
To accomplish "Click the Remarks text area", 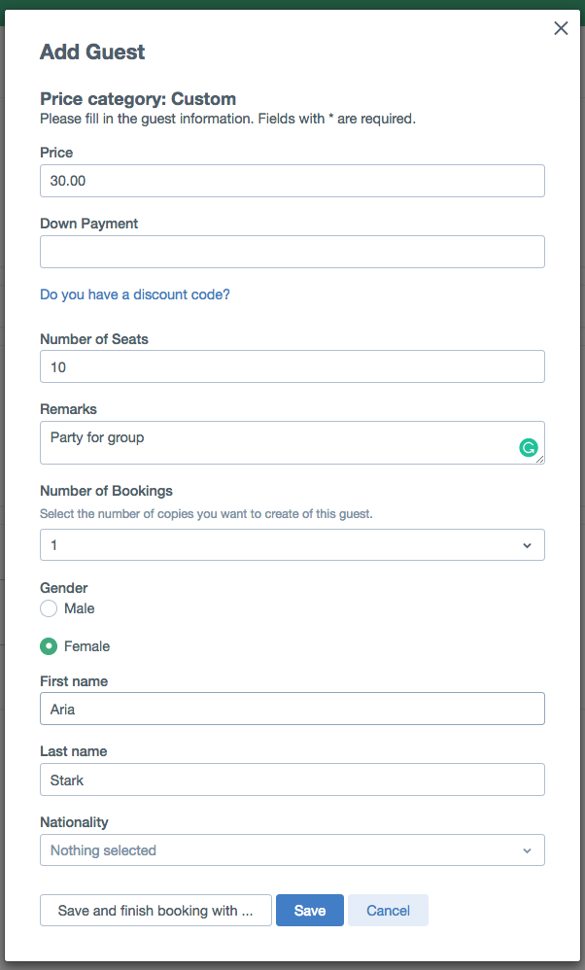I will 292,443.
